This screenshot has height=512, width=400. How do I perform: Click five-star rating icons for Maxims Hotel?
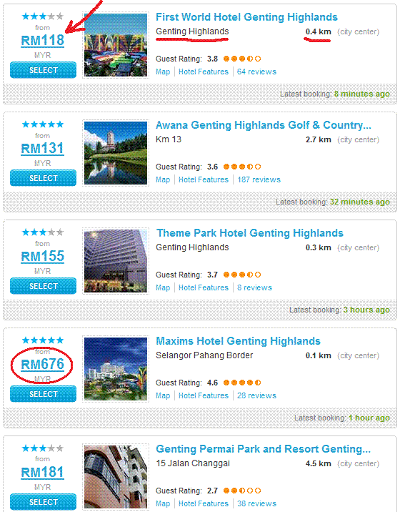(42, 340)
